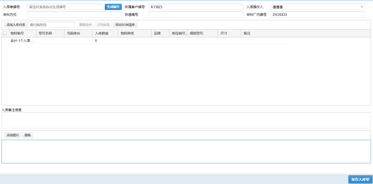
Task: Click the 物料种类 column header
Action: [127, 33]
